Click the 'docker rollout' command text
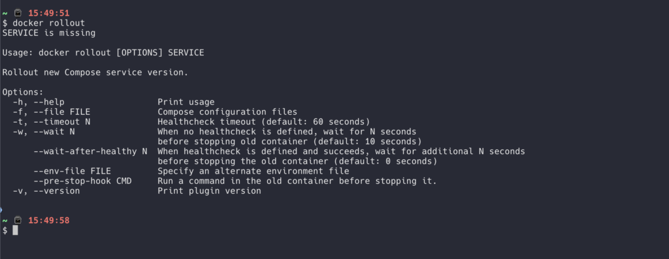 (x=49, y=23)
